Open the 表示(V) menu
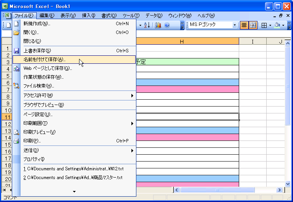 coord(68,16)
